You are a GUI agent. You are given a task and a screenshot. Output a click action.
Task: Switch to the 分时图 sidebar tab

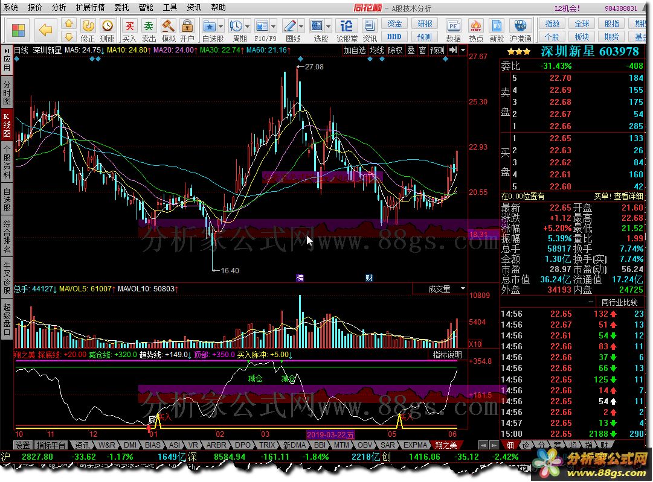pyautogui.click(x=7, y=92)
